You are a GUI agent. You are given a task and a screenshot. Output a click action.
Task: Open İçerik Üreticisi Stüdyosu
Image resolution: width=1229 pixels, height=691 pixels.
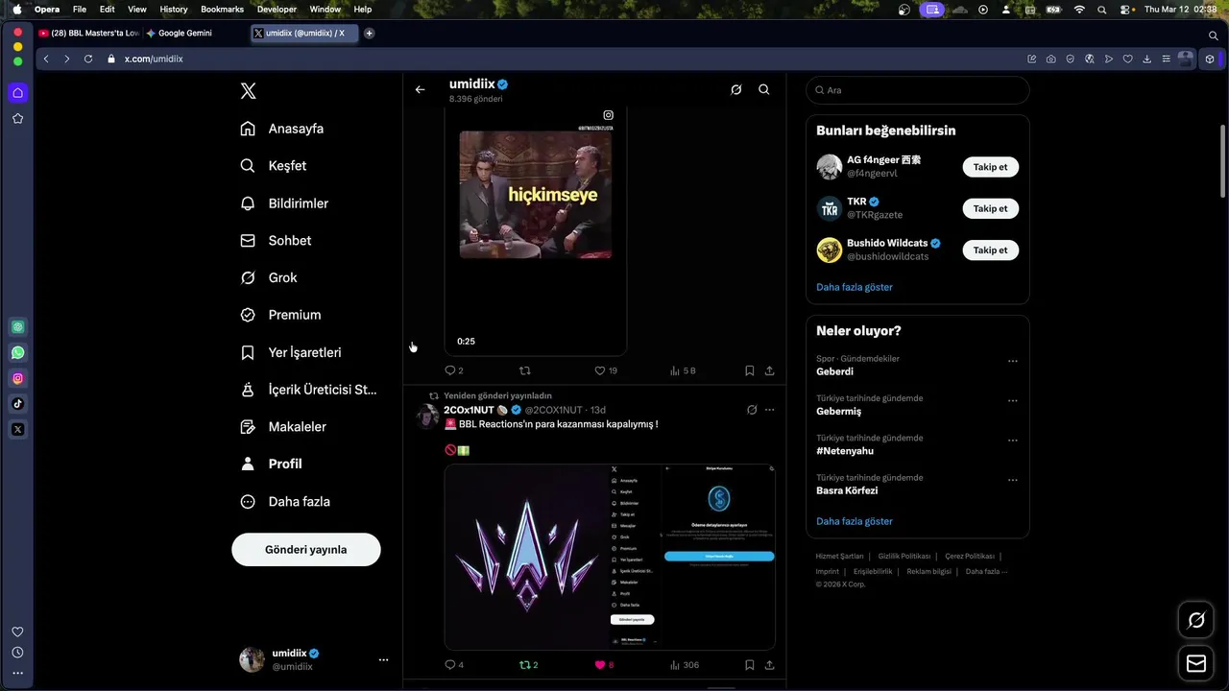308,390
